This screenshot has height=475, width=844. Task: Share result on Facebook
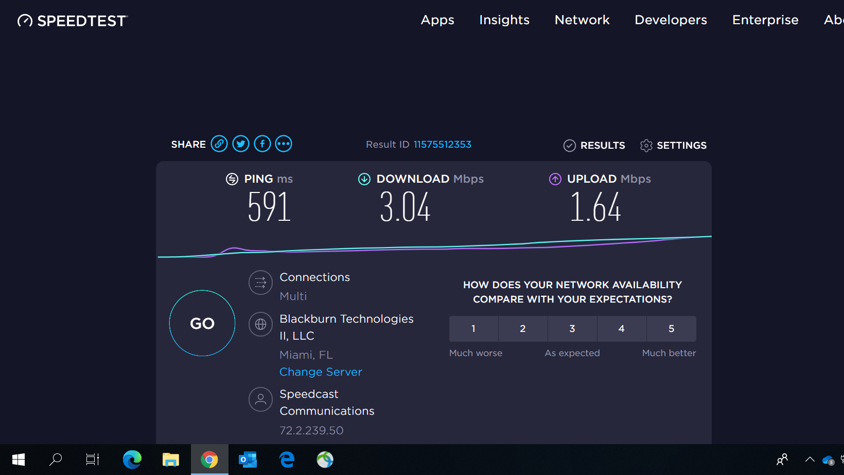pyautogui.click(x=262, y=144)
